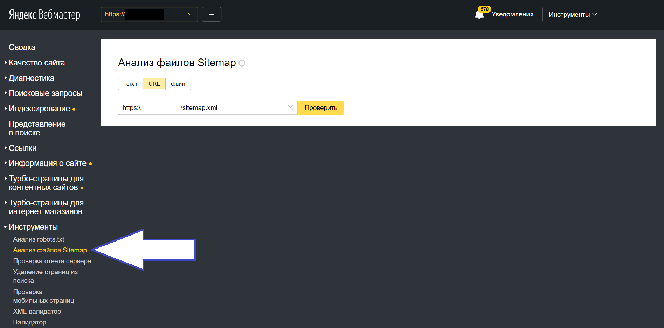Expand the Качество сайта section
The height and width of the screenshot is (328, 664).
pos(37,63)
